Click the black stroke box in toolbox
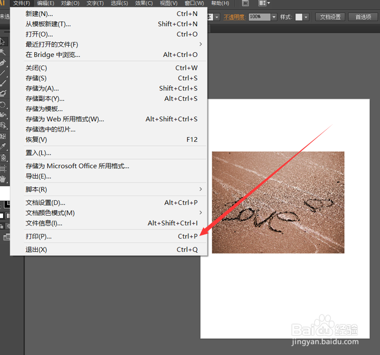 (7, 205)
